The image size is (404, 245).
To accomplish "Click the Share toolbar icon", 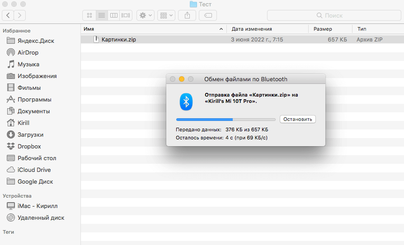I will pos(187,15).
